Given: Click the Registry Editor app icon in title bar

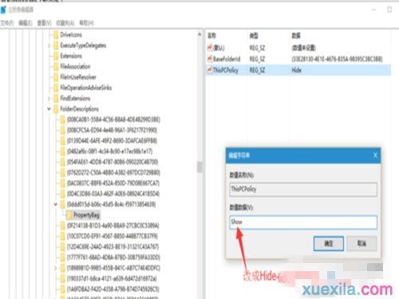Looking at the screenshot, I should 3,10.
